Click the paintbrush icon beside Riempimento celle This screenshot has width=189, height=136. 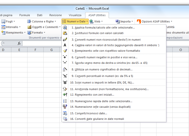pyautogui.click(x=65, y=51)
